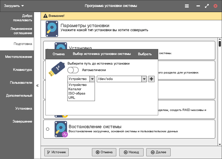Open the Местоположение step in sidebar
The image size is (222, 159).
click(18, 57)
